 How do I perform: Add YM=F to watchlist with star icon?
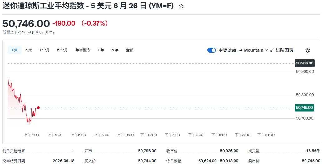181,6
